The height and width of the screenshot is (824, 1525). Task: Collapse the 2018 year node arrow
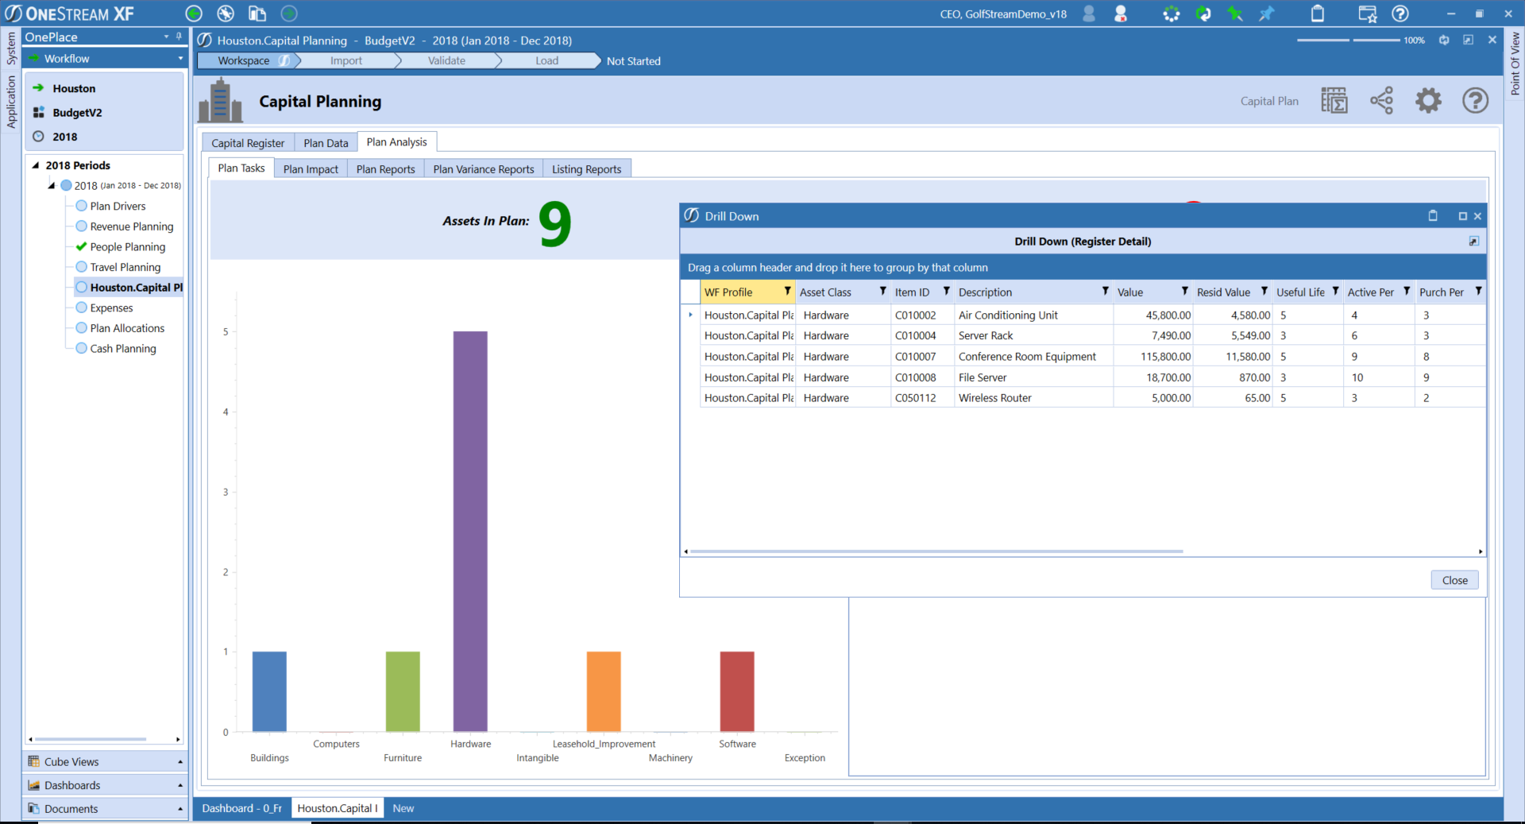(x=52, y=185)
